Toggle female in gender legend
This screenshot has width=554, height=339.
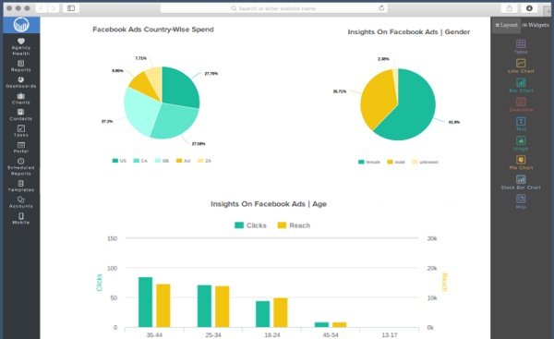click(x=369, y=162)
